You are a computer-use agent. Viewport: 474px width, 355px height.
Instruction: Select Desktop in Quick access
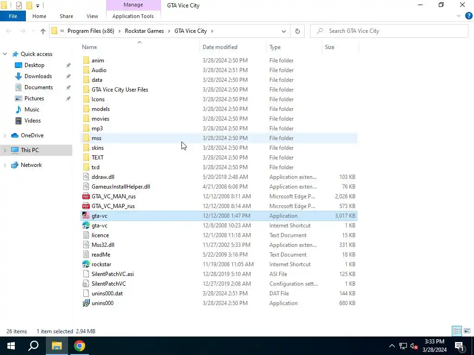pyautogui.click(x=34, y=65)
